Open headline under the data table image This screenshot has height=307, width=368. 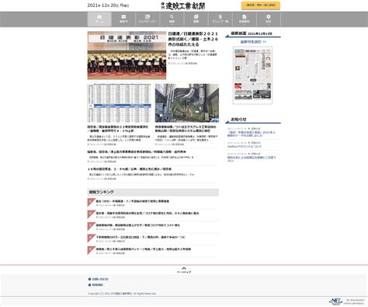coord(118,129)
